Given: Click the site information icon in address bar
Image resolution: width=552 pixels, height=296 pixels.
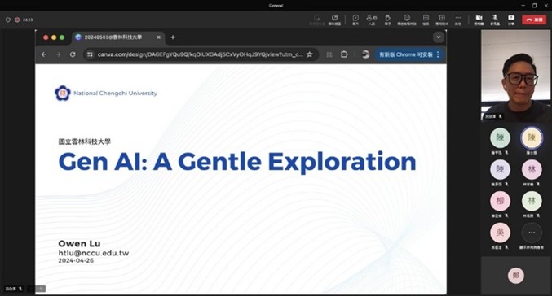Looking at the screenshot, I should click(91, 54).
